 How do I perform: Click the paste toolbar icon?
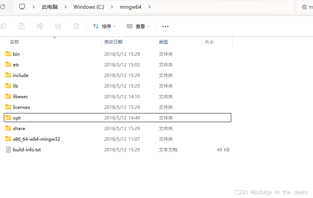tap(22, 26)
